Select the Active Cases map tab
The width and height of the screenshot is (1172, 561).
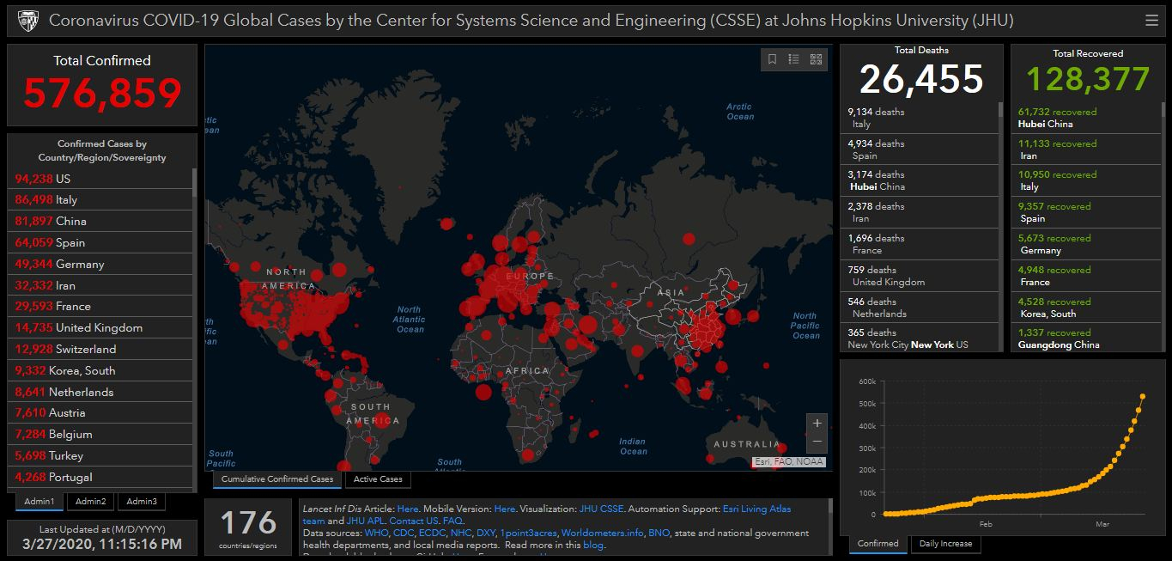pos(377,479)
